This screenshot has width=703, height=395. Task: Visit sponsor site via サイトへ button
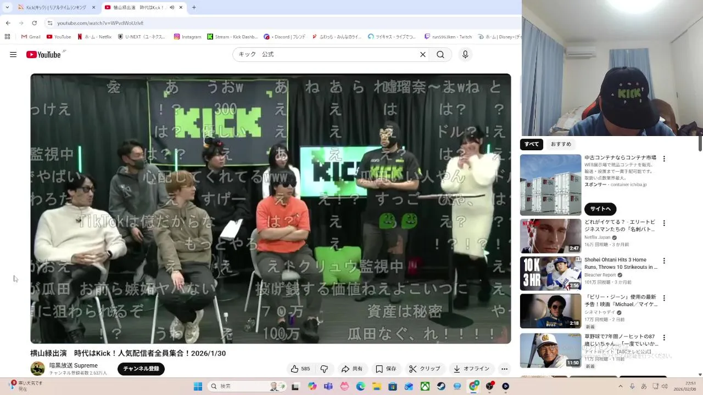(x=600, y=209)
